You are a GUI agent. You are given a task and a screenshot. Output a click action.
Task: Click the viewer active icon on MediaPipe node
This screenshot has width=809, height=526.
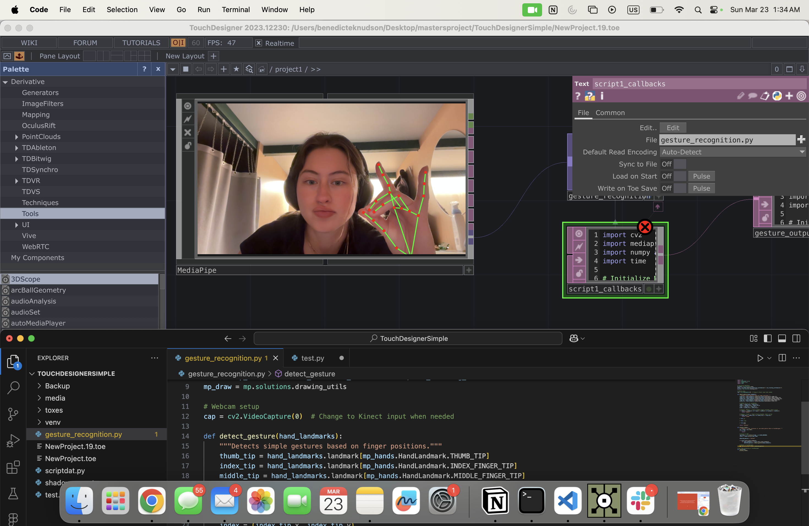tap(188, 106)
